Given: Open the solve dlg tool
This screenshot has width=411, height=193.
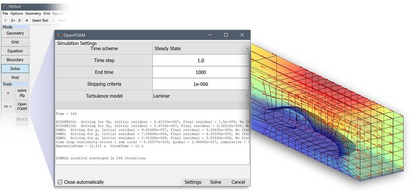Looking at the screenshot, I should click(x=22, y=93).
